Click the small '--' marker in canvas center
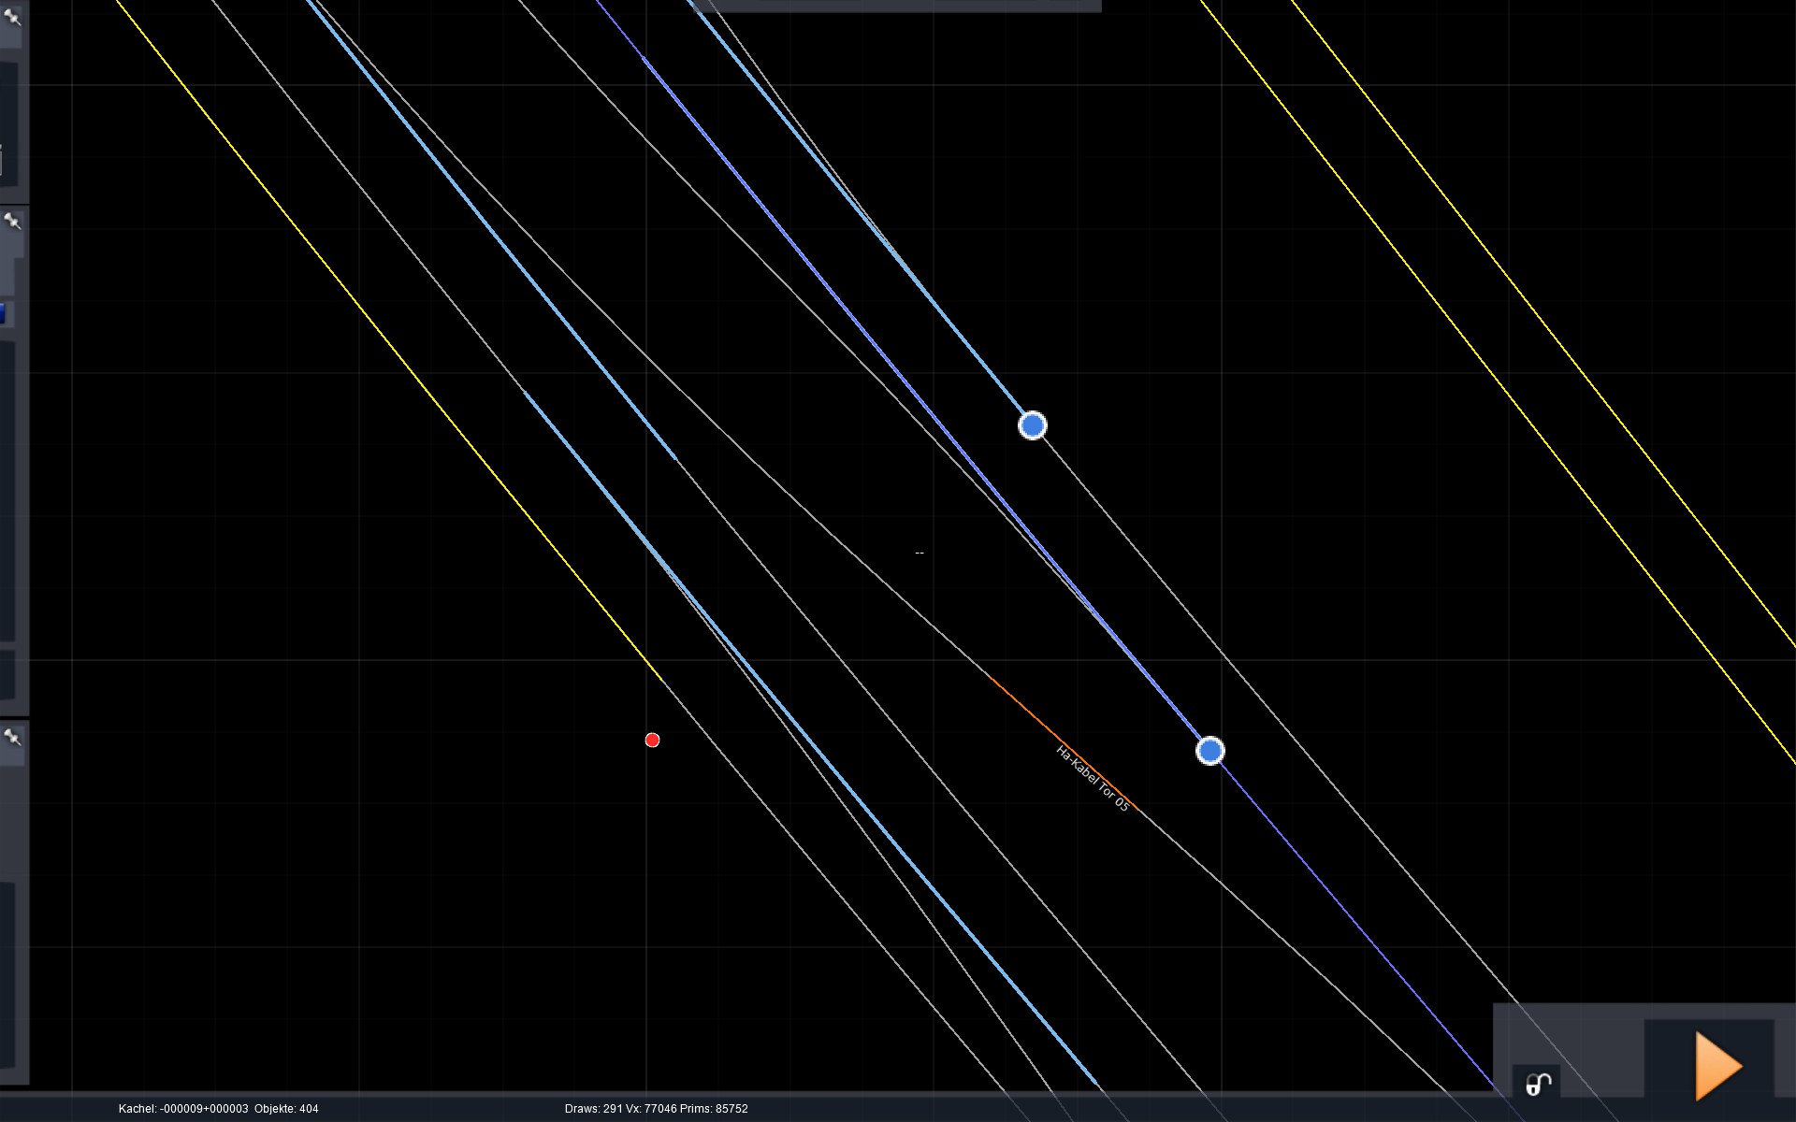This screenshot has width=1796, height=1122. 919,553
